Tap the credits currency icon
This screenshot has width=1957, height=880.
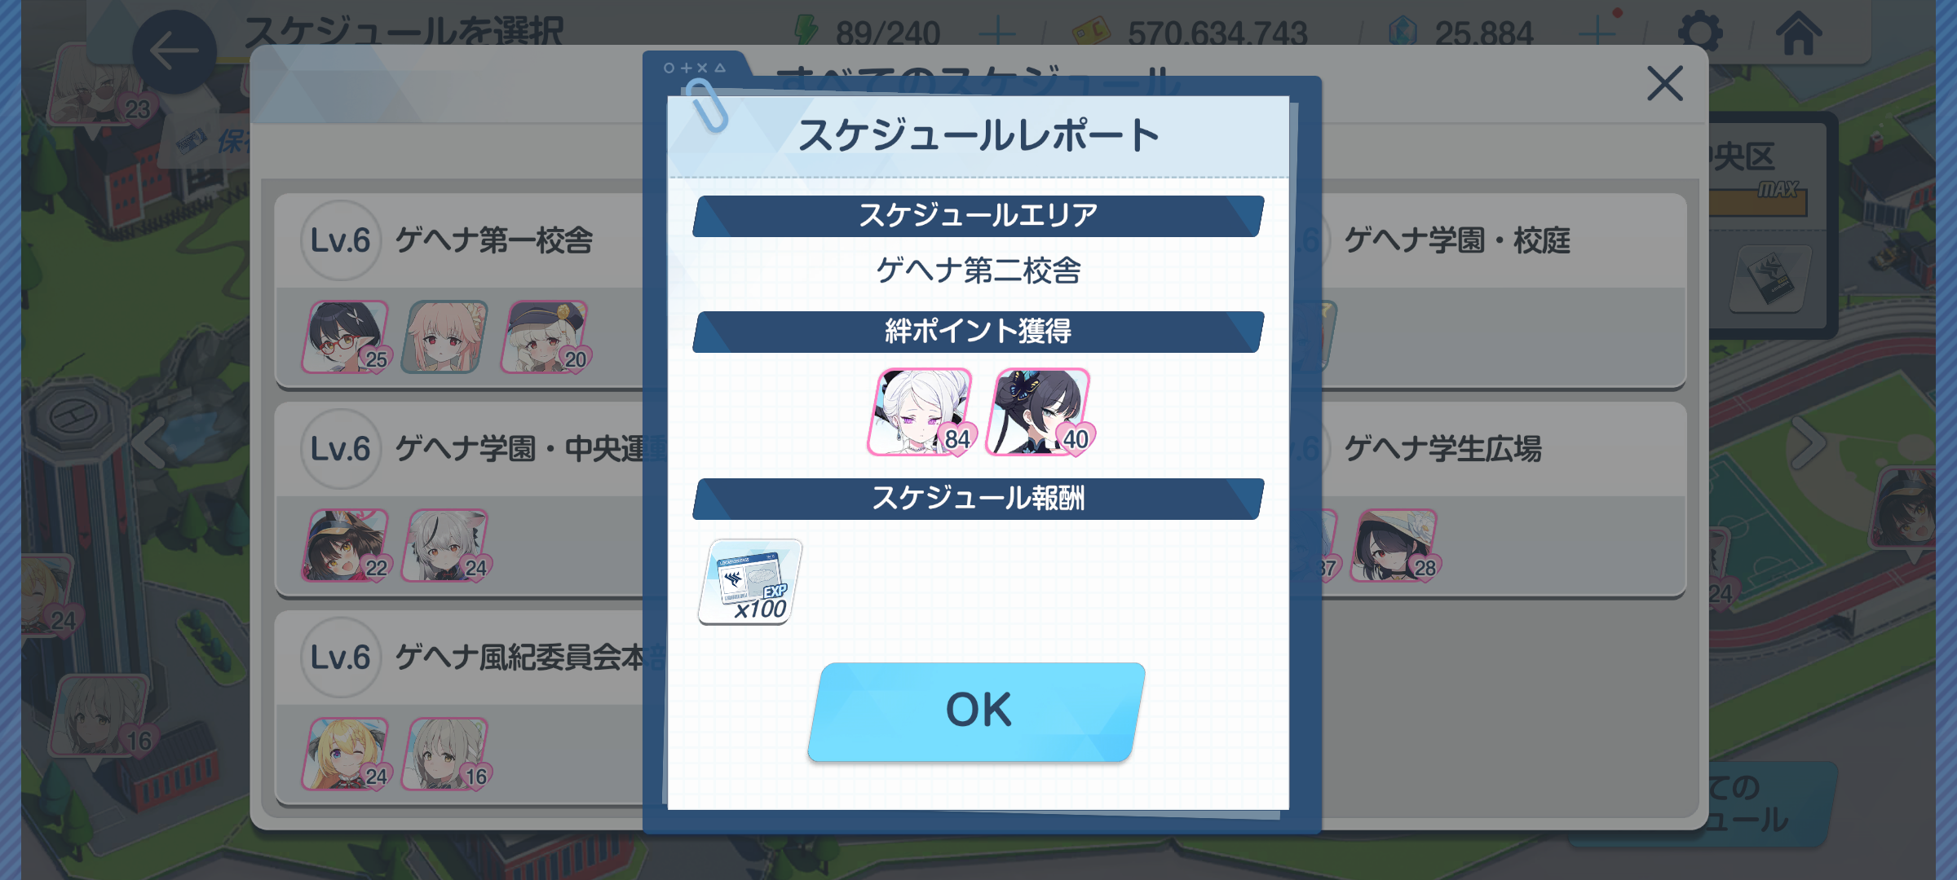click(1090, 33)
